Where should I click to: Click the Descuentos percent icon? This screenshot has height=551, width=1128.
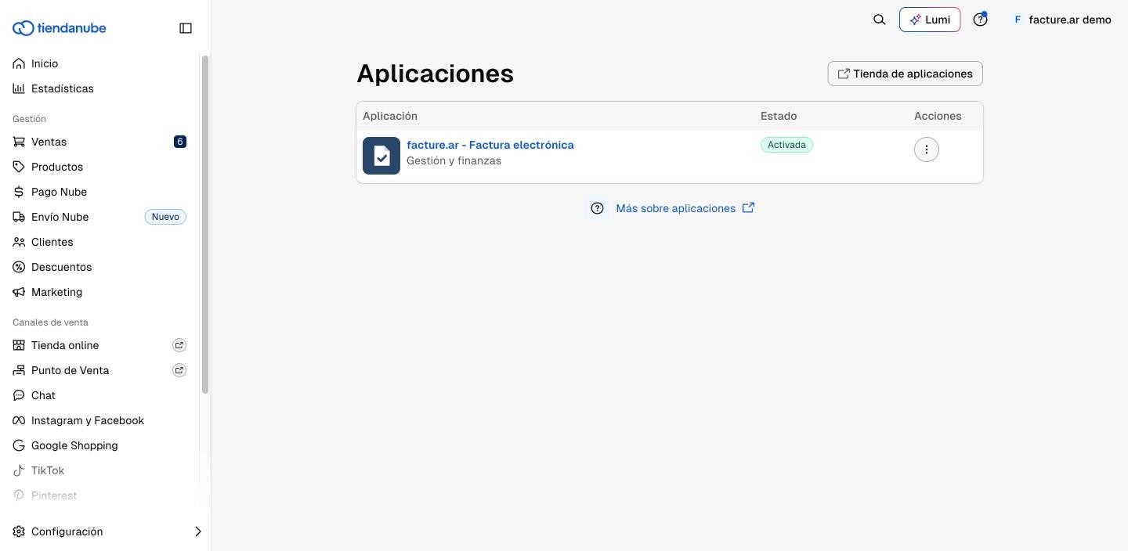[x=19, y=267]
